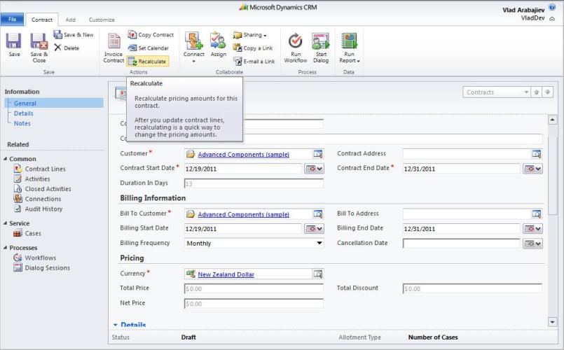Click Run Workflow icon
Screen dimensions: 564x350
pyautogui.click(x=295, y=48)
